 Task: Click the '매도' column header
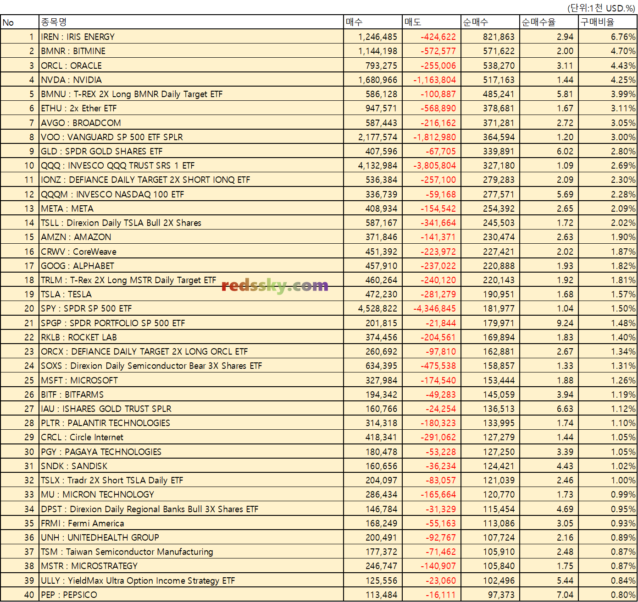(x=432, y=22)
